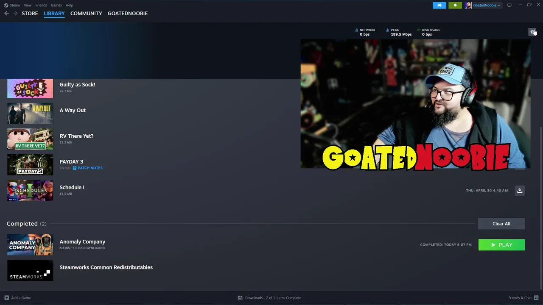Open the notifications bell icon
Viewport: 543px width, 305px height.
(455, 5)
